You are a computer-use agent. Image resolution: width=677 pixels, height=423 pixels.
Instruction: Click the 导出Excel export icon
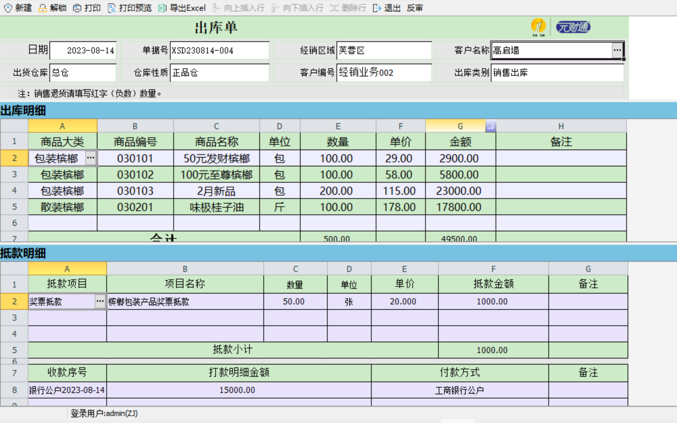[x=162, y=8]
